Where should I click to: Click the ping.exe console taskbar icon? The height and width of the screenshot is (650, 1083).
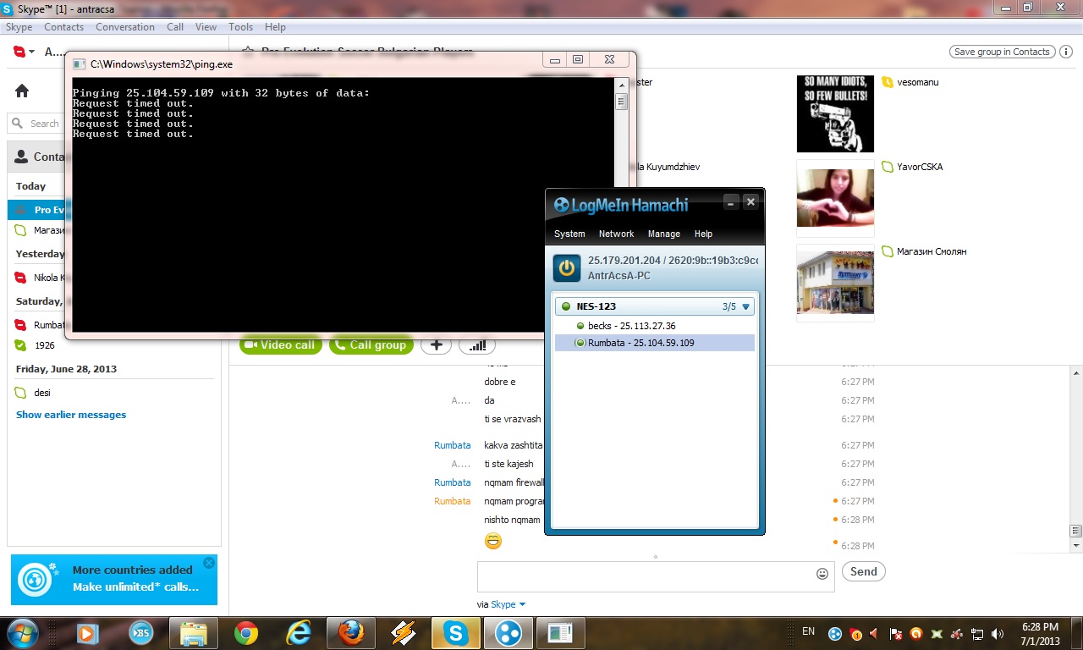[560, 633]
